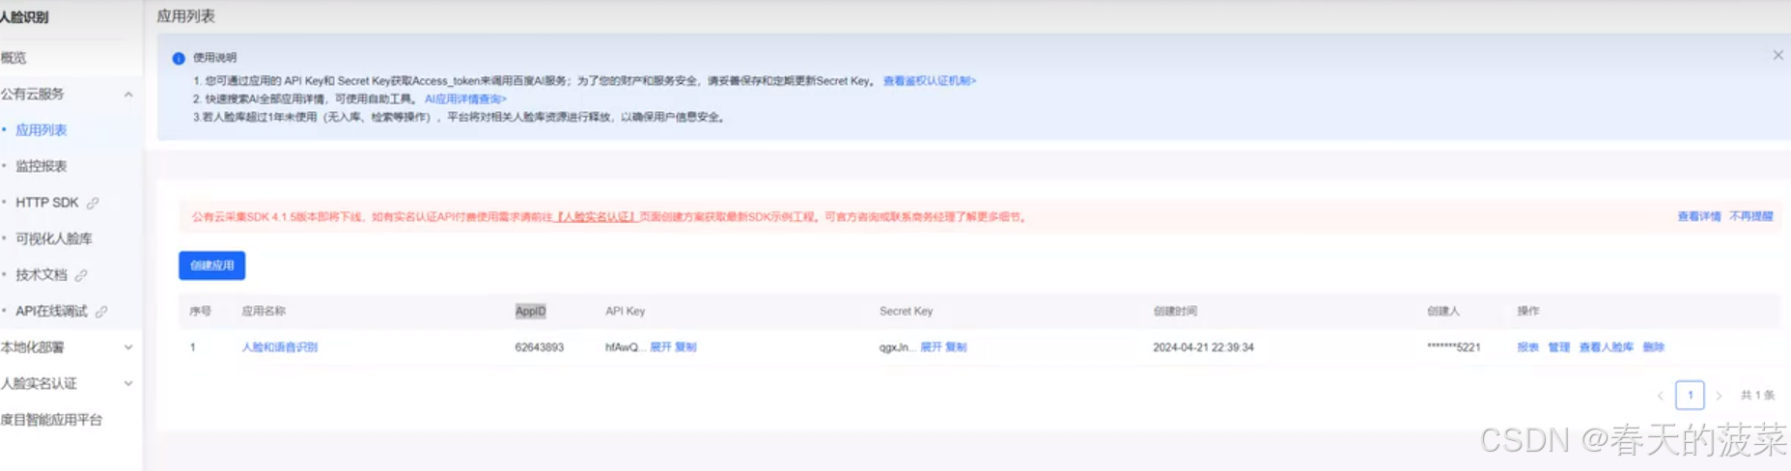Open 应用列表 in the sidebar
This screenshot has height=471, width=1791.
[x=42, y=130]
